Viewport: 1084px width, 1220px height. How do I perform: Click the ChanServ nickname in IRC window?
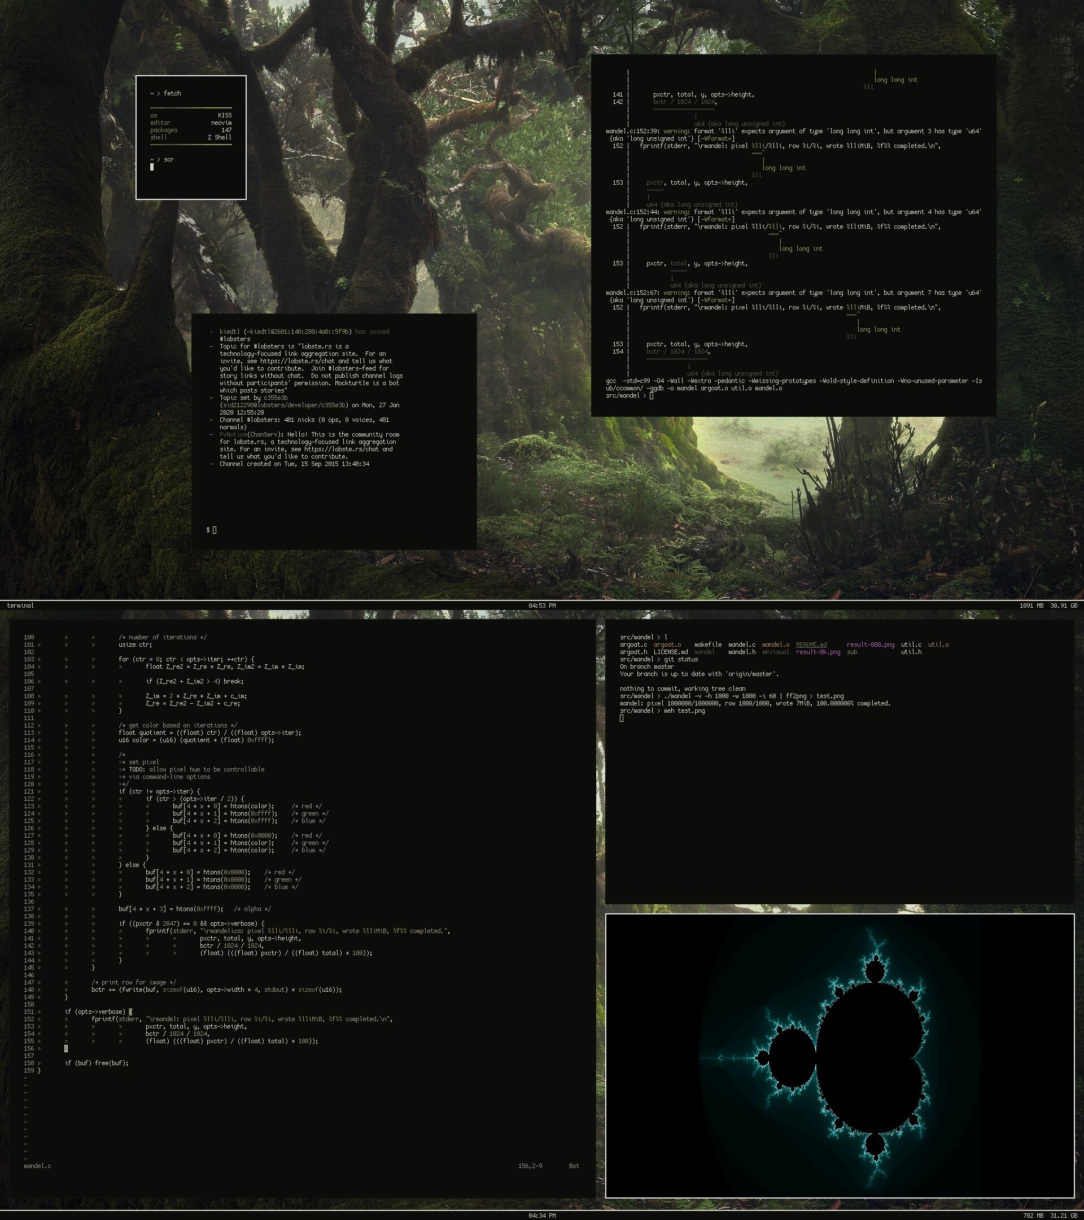(x=263, y=434)
